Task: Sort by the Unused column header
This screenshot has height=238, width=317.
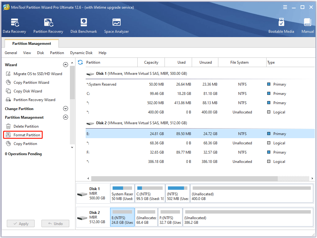Action: point(205,62)
